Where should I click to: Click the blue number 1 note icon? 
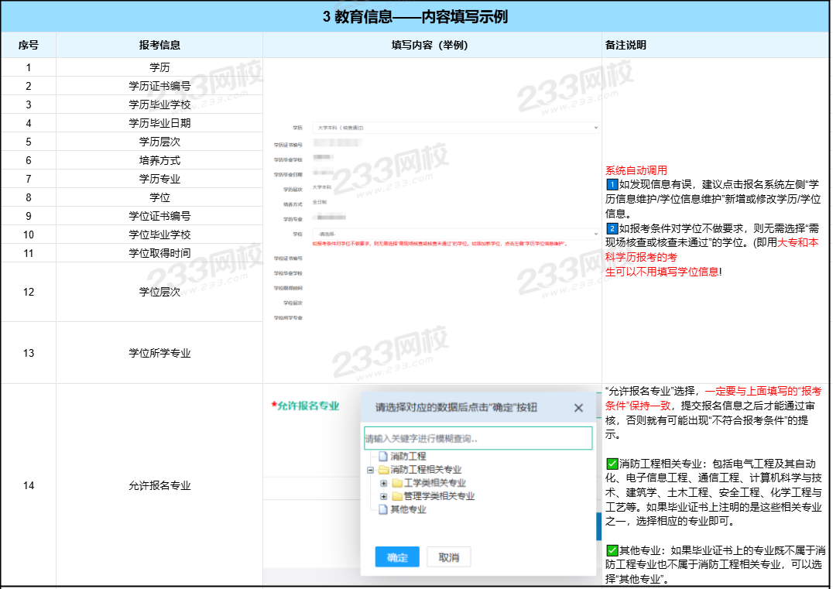pos(612,185)
